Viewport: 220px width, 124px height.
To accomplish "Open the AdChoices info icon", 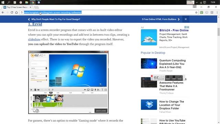I will tap(186, 27).
